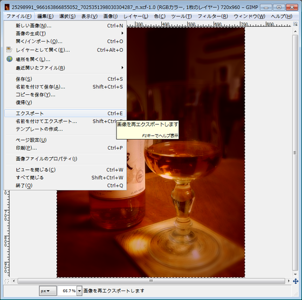This screenshot has height=300, width=302.
Task: Select 終了(Q) entry
Action: [x=65, y=185]
